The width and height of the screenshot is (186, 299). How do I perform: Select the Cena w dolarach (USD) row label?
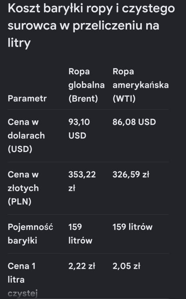pos(26,136)
